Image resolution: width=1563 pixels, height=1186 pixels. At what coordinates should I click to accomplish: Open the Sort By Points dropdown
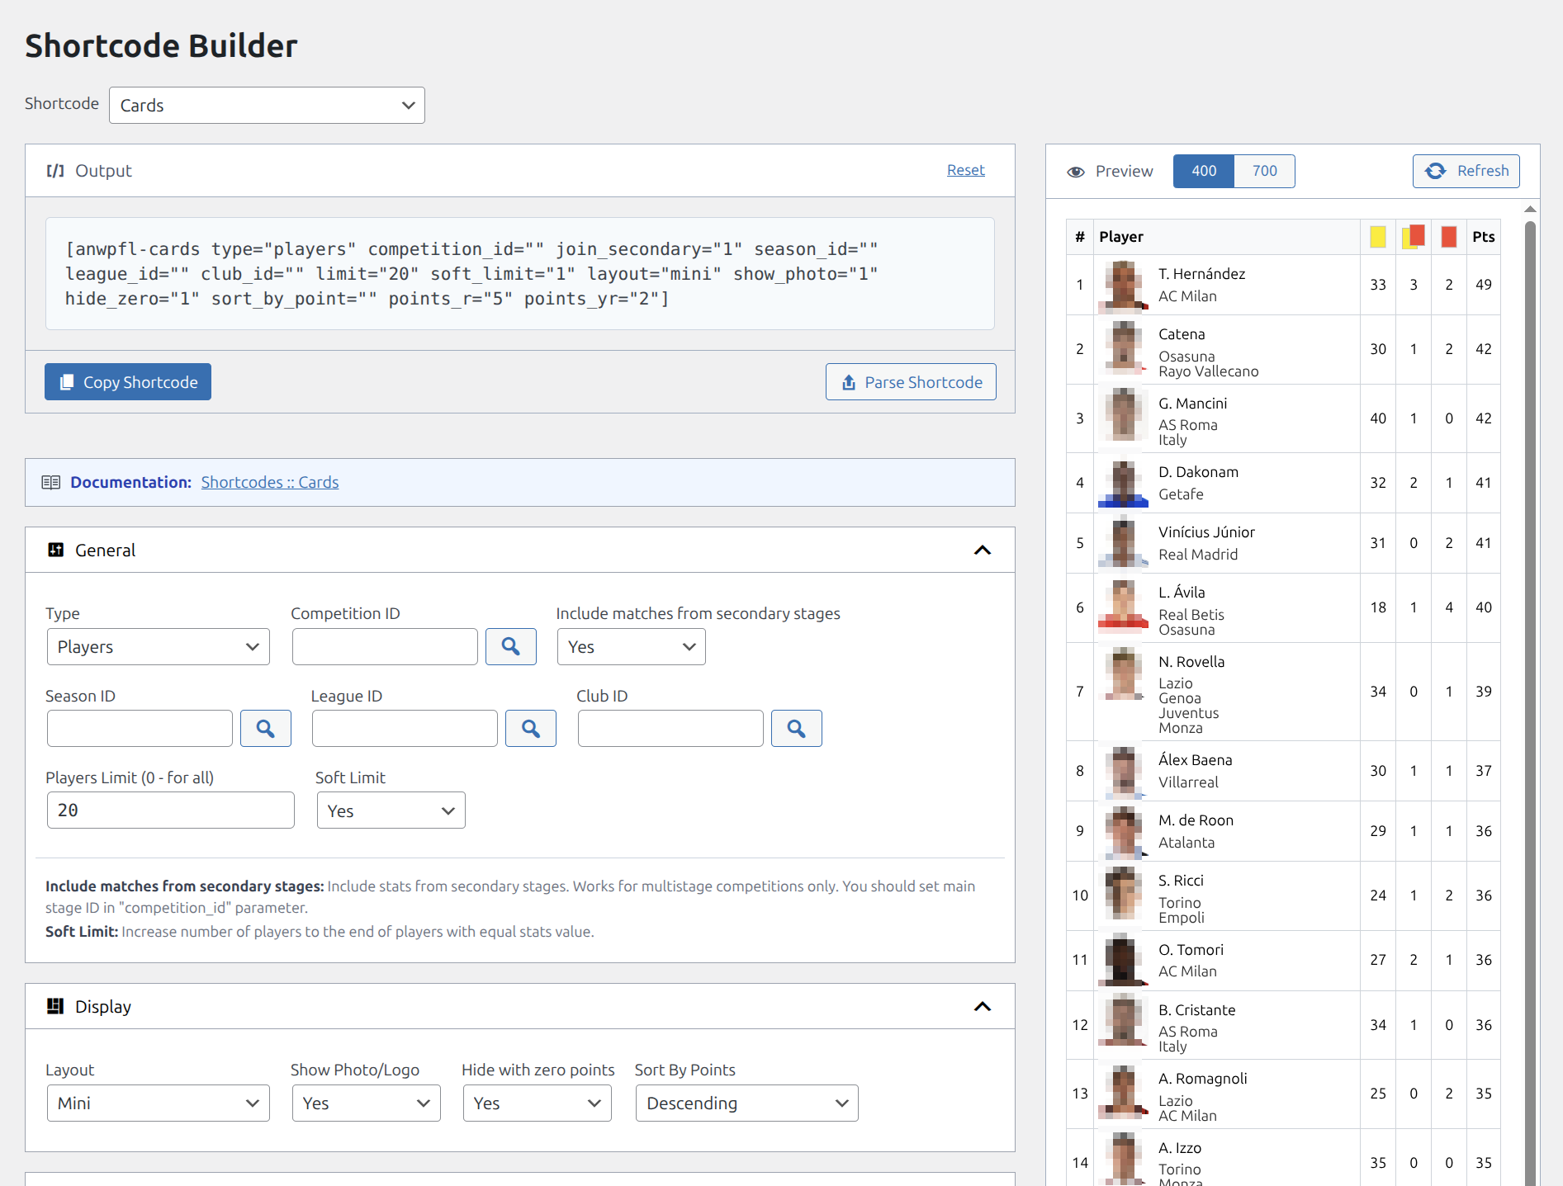(746, 1103)
